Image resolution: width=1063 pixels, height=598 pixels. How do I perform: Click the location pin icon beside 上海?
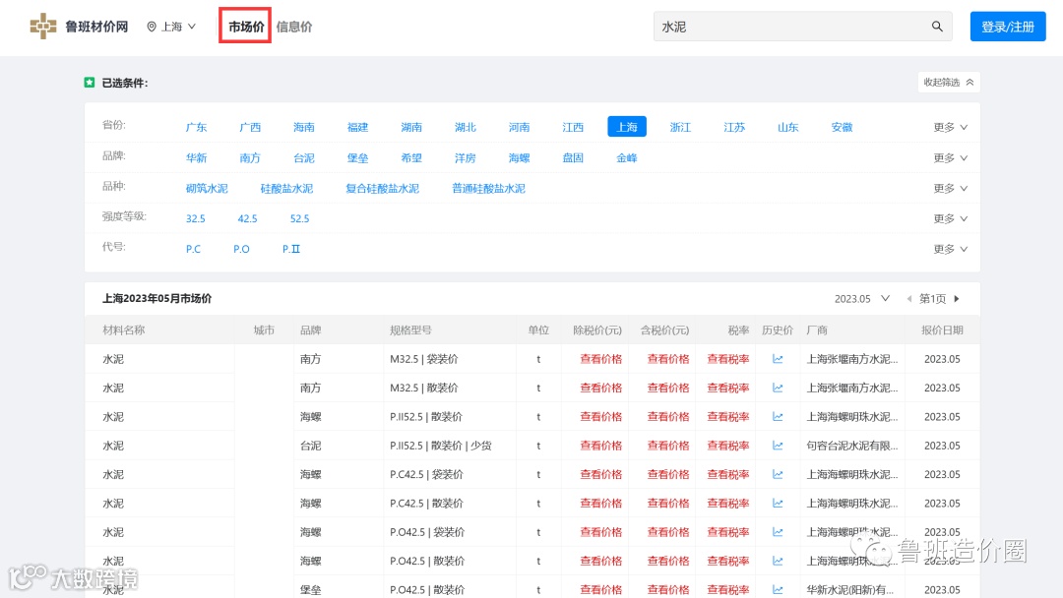click(x=152, y=27)
